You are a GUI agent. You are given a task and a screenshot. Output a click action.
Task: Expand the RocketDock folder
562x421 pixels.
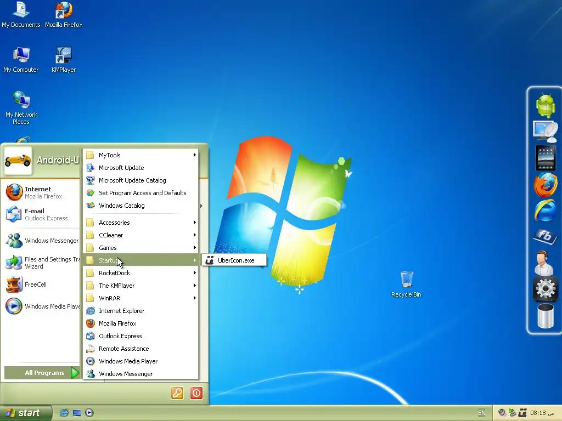pos(141,273)
